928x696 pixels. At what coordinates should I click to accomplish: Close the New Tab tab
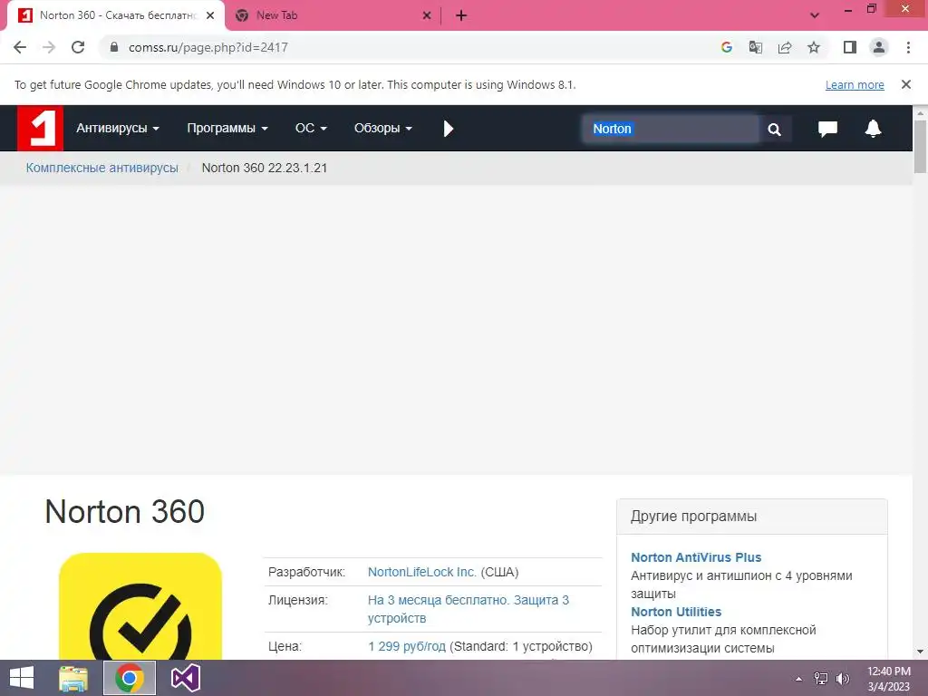427,15
